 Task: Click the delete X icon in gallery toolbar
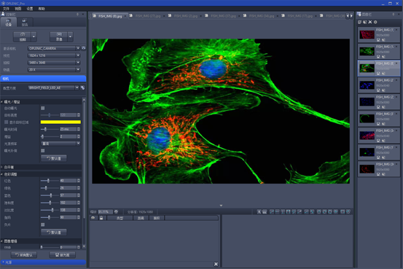click(370, 22)
